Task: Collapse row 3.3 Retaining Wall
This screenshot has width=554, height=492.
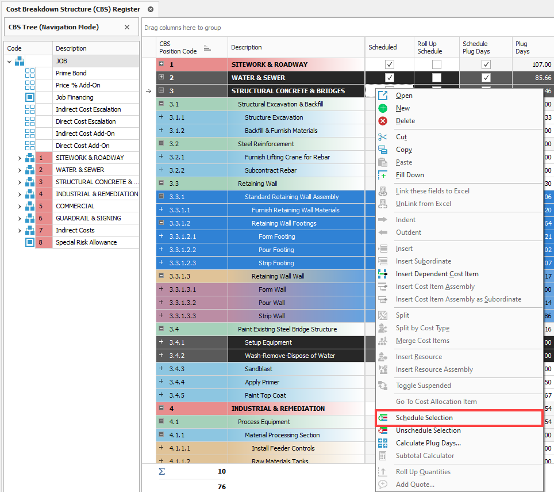Action: pyautogui.click(x=161, y=184)
